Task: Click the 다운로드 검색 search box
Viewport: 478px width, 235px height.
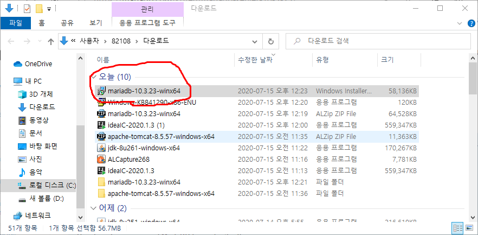Action: pyautogui.click(x=378, y=41)
